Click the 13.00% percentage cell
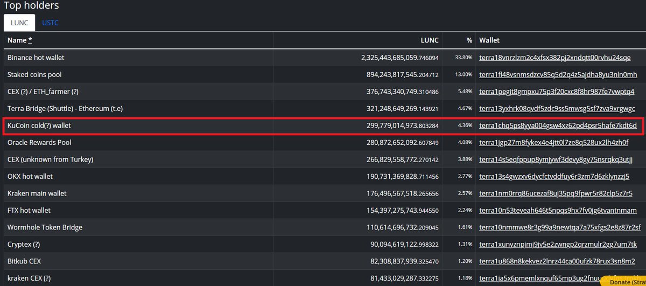 464,75
